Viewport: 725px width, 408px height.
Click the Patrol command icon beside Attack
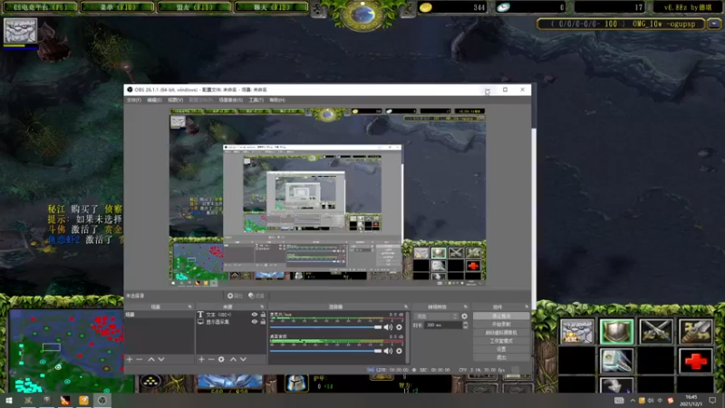pos(695,331)
